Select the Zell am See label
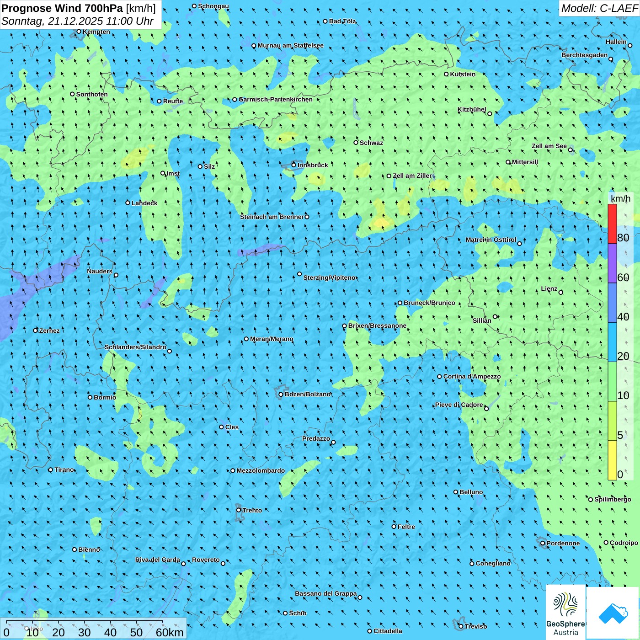This screenshot has width=640, height=640. click(549, 146)
